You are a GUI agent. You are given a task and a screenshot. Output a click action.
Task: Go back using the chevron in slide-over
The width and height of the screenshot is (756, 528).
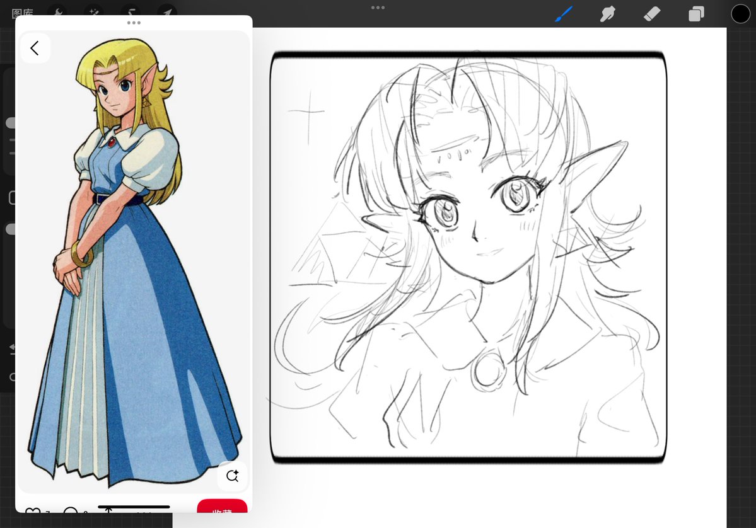[35, 48]
